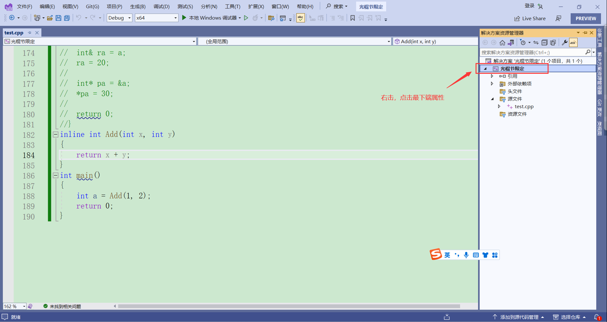Click the Sogou toolbox grid icon
Screen dimensions: 607x322
click(495, 255)
